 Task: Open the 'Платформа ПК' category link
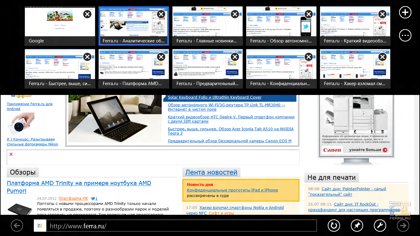tap(73, 199)
